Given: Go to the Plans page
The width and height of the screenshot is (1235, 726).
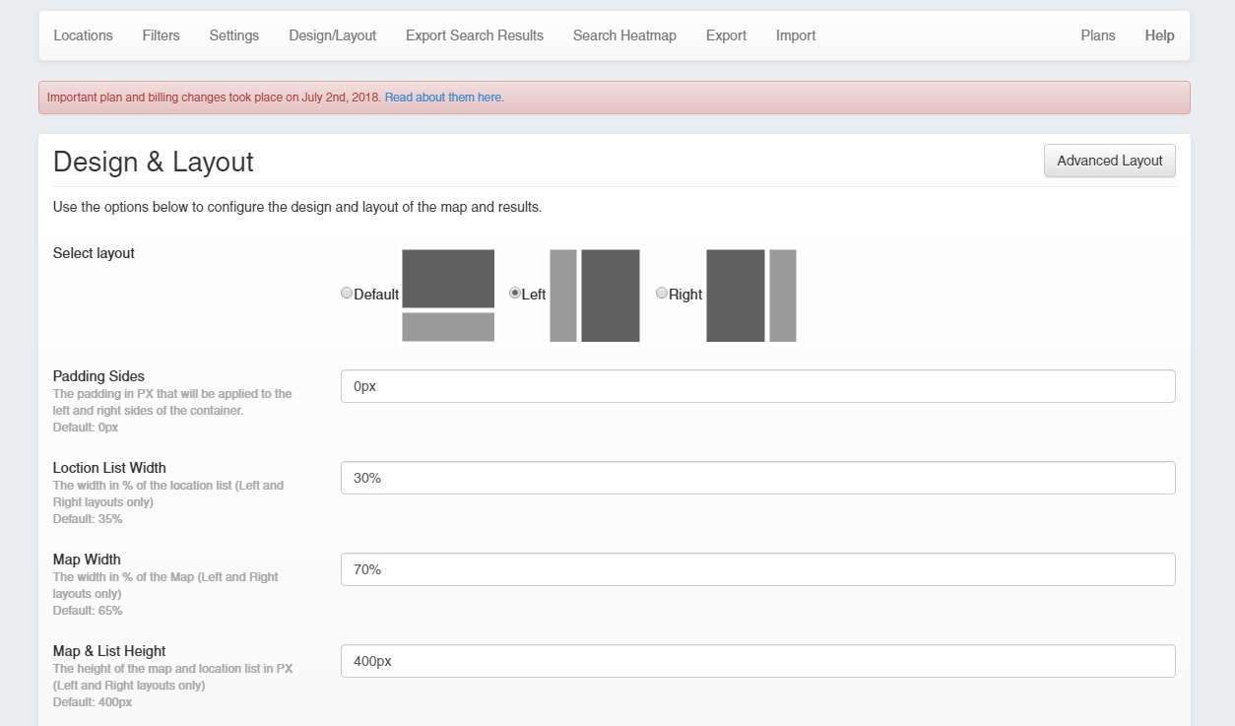Looking at the screenshot, I should [x=1098, y=35].
